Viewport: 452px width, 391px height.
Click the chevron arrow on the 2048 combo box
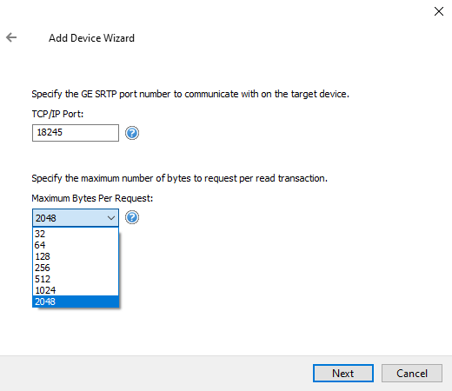(111, 218)
